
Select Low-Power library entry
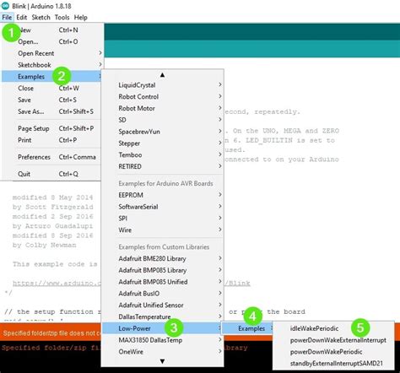(163, 328)
